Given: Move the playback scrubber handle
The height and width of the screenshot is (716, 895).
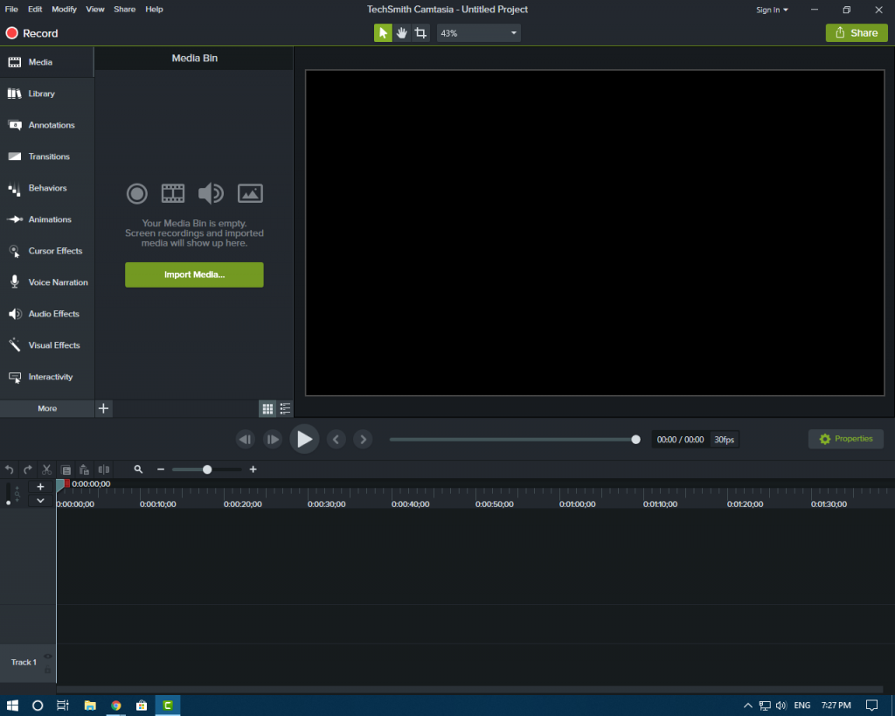Looking at the screenshot, I should click(x=636, y=440).
